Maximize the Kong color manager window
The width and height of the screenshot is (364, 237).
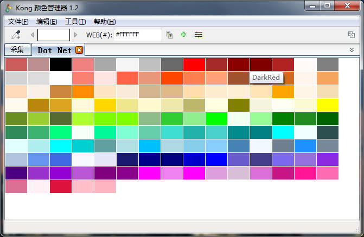[327, 6]
